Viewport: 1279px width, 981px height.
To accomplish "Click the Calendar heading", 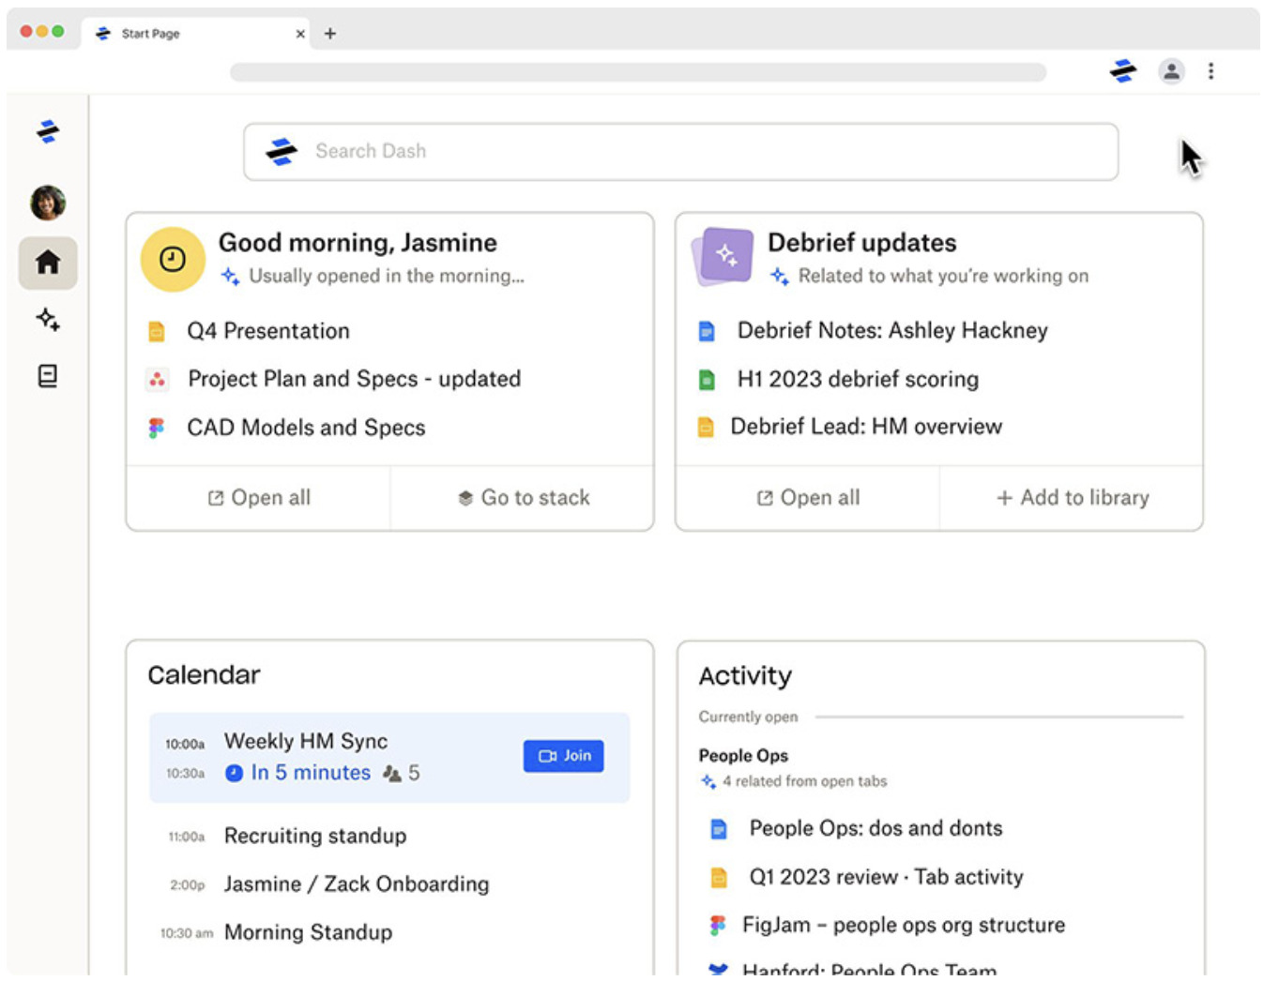I will 204,675.
